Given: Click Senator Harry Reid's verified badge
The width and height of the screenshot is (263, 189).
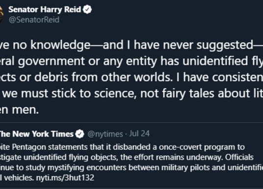Looking at the screenshot, I should 87,9.
